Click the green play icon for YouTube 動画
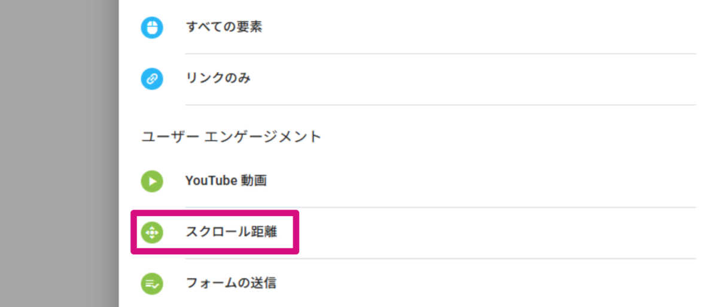The height and width of the screenshot is (307, 718). (x=152, y=181)
